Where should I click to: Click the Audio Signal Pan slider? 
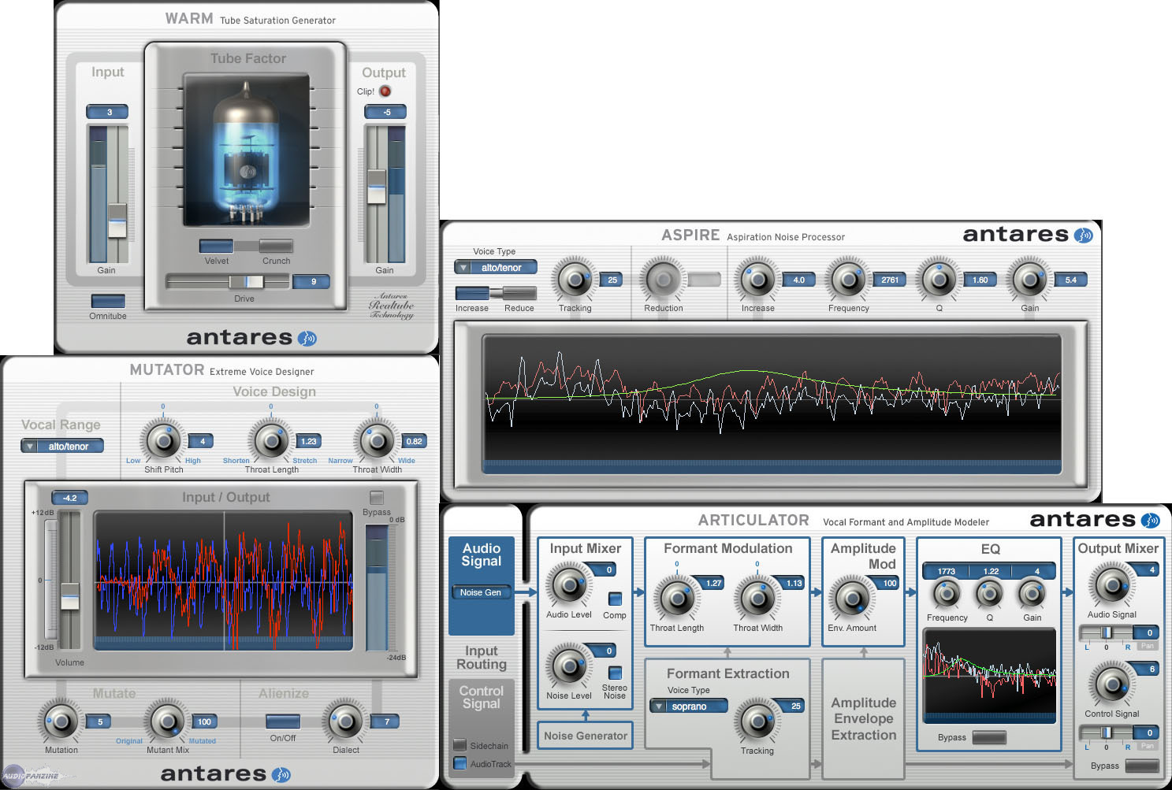click(1107, 632)
